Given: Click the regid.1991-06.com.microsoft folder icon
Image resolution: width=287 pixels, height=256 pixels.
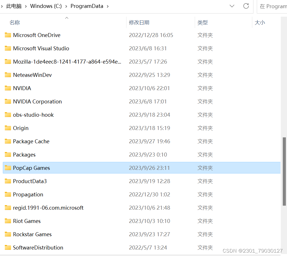Looking at the screenshot, I should (x=8, y=208).
